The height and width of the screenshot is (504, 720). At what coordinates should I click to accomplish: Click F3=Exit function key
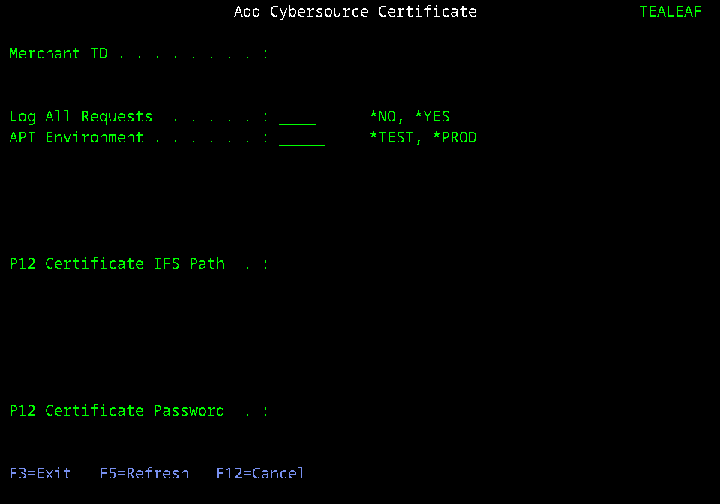pyautogui.click(x=40, y=474)
